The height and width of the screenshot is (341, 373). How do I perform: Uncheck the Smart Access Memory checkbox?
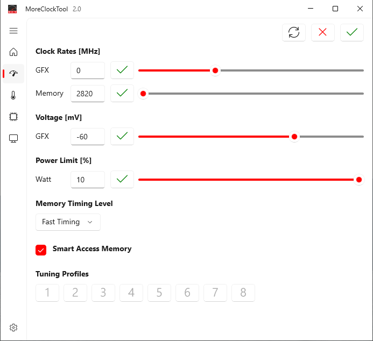pyautogui.click(x=41, y=250)
